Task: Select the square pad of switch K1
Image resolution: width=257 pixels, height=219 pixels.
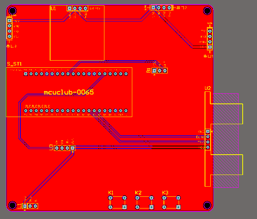Action: [x=125, y=207]
